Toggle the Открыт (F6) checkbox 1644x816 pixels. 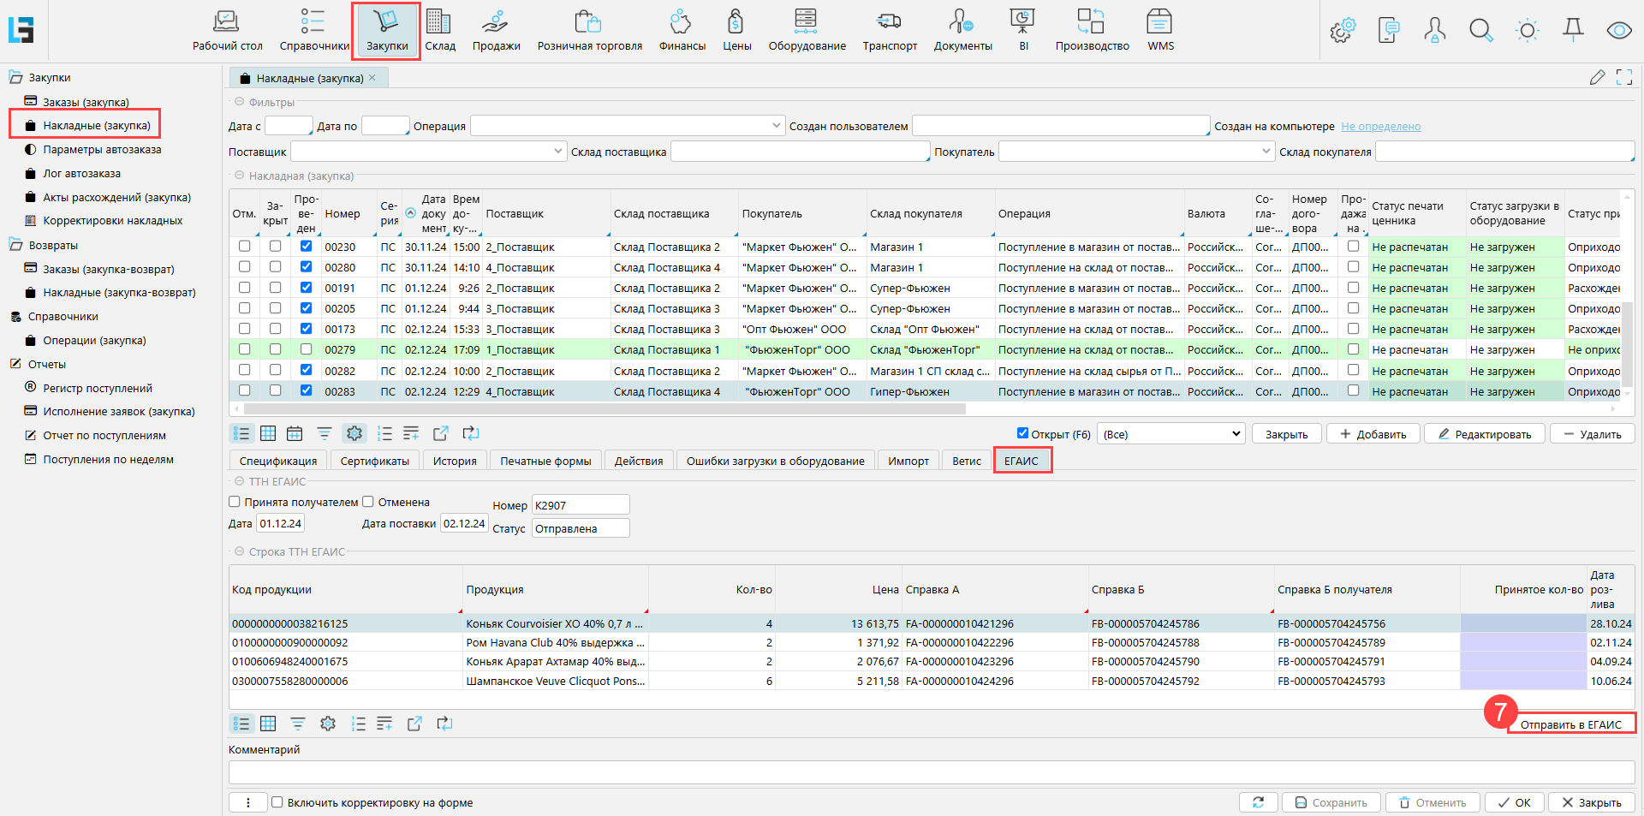tap(1022, 433)
